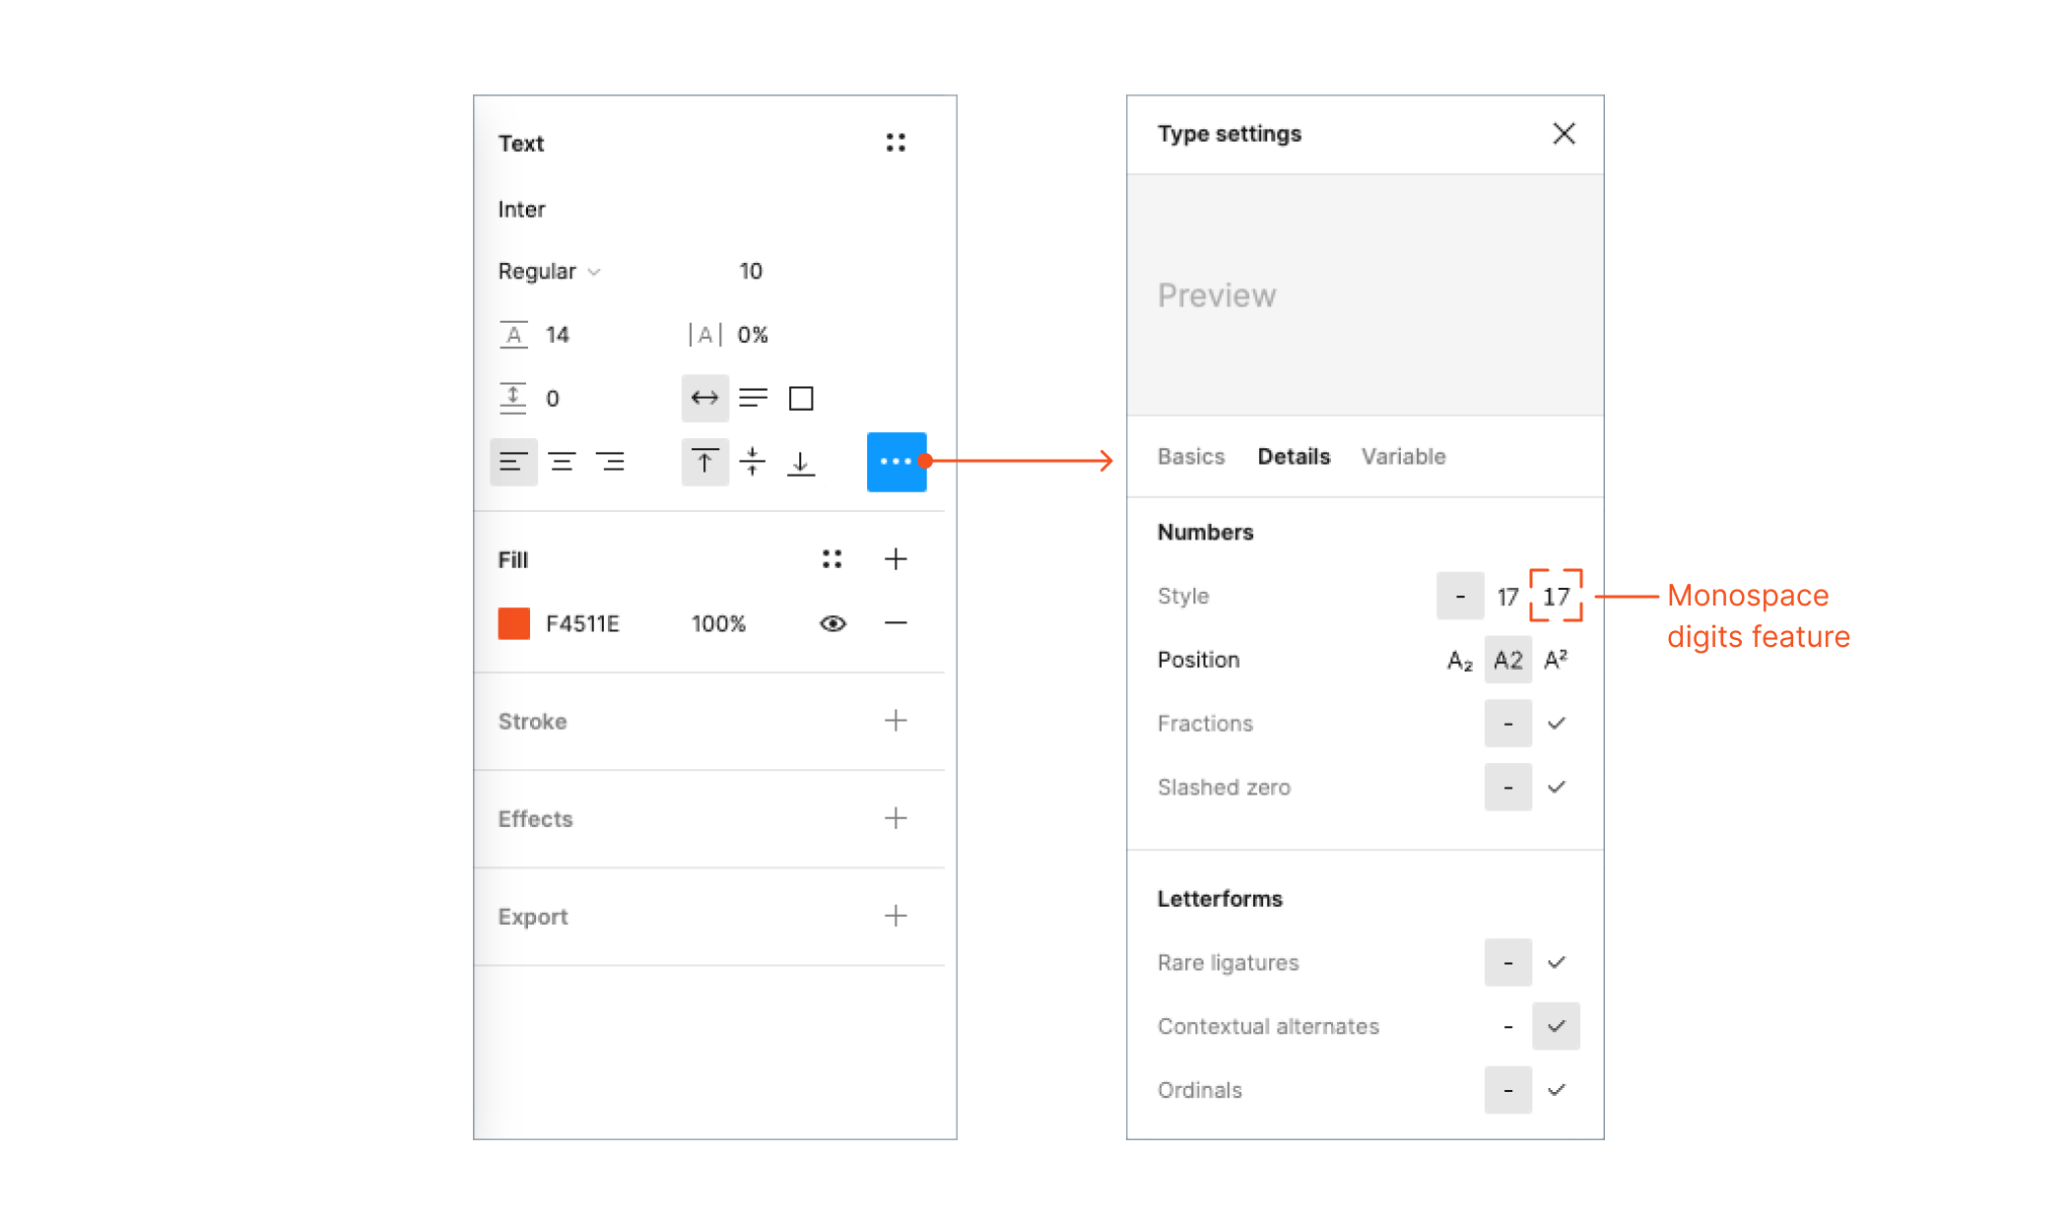Viewport: 2069px width, 1217px height.
Task: Expand the Export section
Action: coord(896,916)
